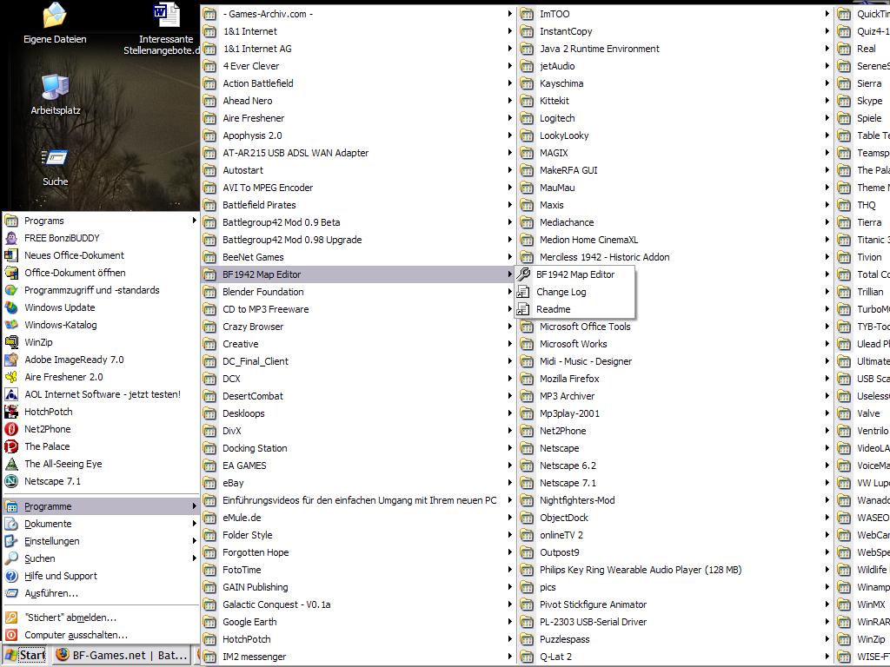The width and height of the screenshot is (890, 667).
Task: Click the Readme document icon
Action: coord(523,309)
